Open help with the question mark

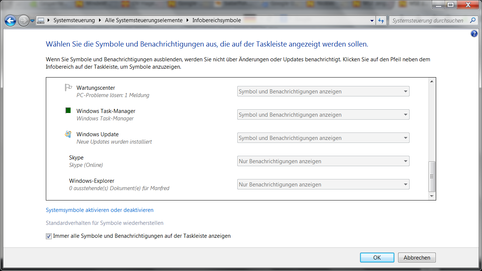click(474, 34)
